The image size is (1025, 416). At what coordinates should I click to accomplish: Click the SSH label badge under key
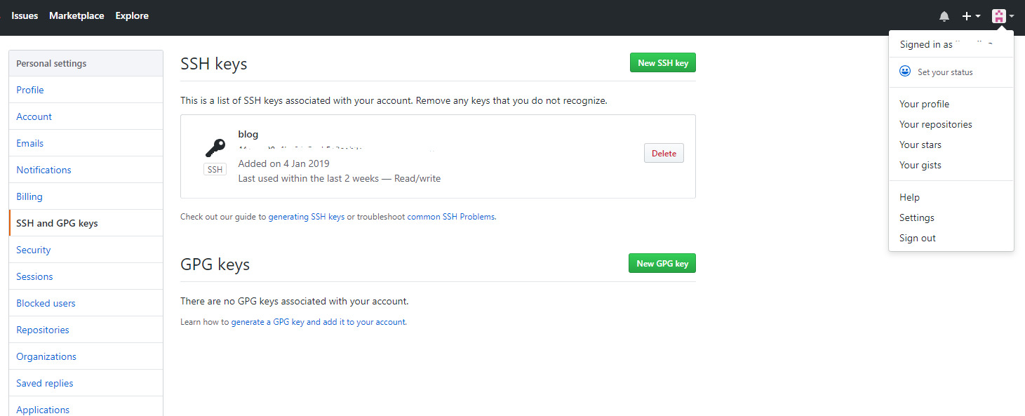[215, 170]
